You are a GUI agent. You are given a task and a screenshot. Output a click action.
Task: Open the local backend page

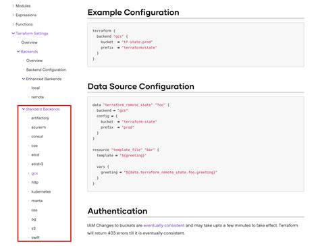pos(36,88)
